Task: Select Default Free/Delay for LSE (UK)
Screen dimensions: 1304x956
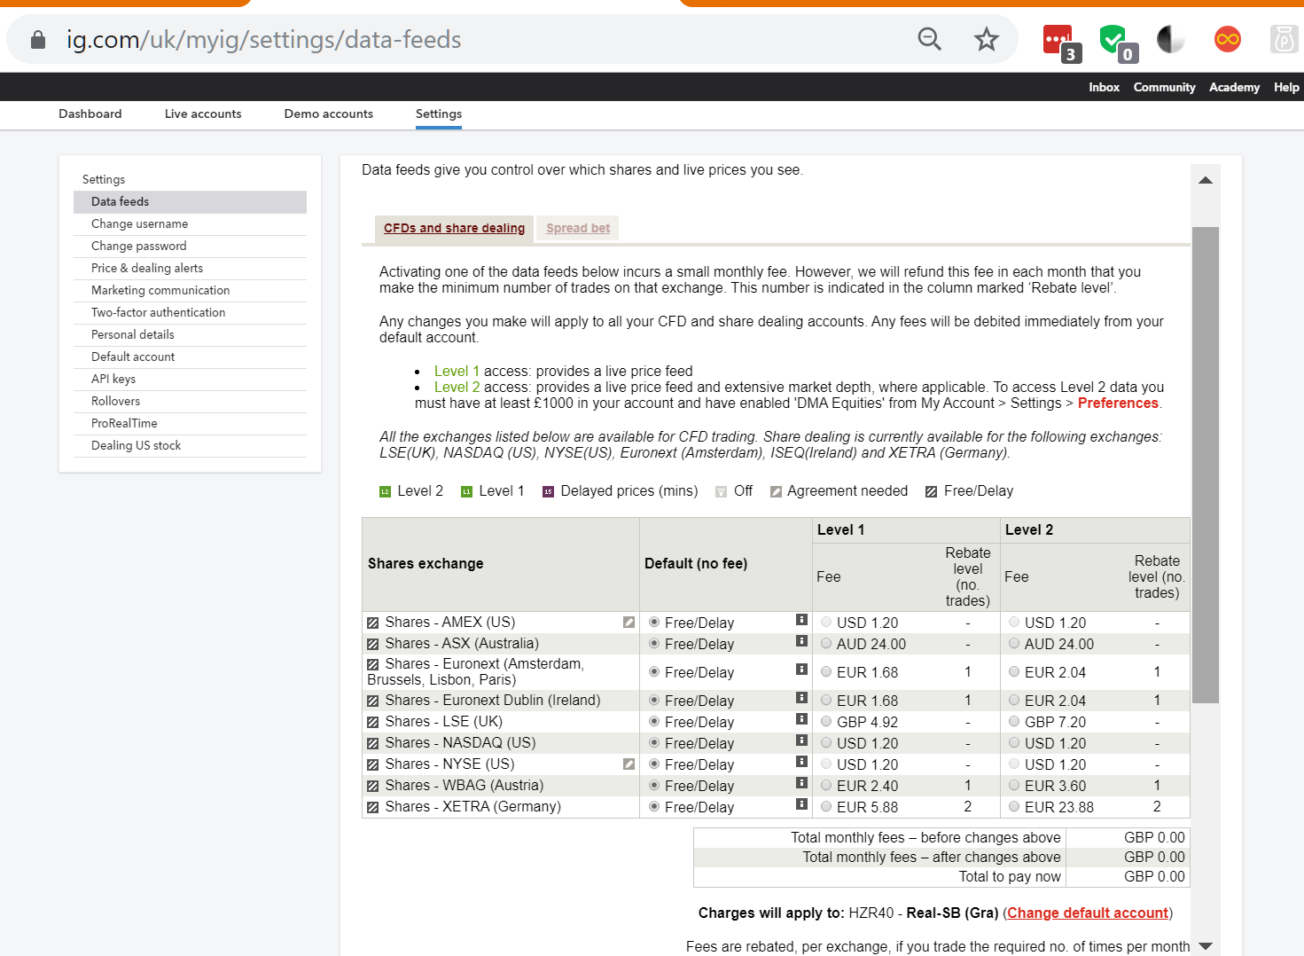Action: point(654,722)
